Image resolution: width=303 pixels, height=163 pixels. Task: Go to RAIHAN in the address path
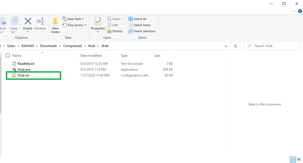(x=28, y=46)
